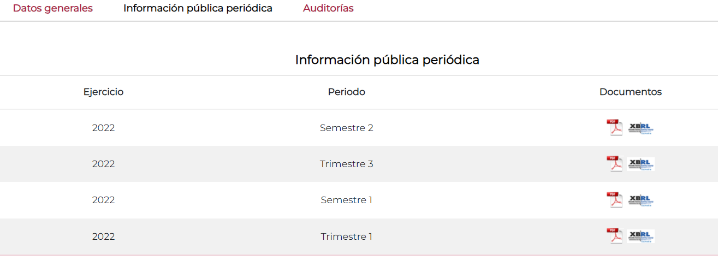
Task: Select the Semestre 1 period cell
Action: point(347,200)
